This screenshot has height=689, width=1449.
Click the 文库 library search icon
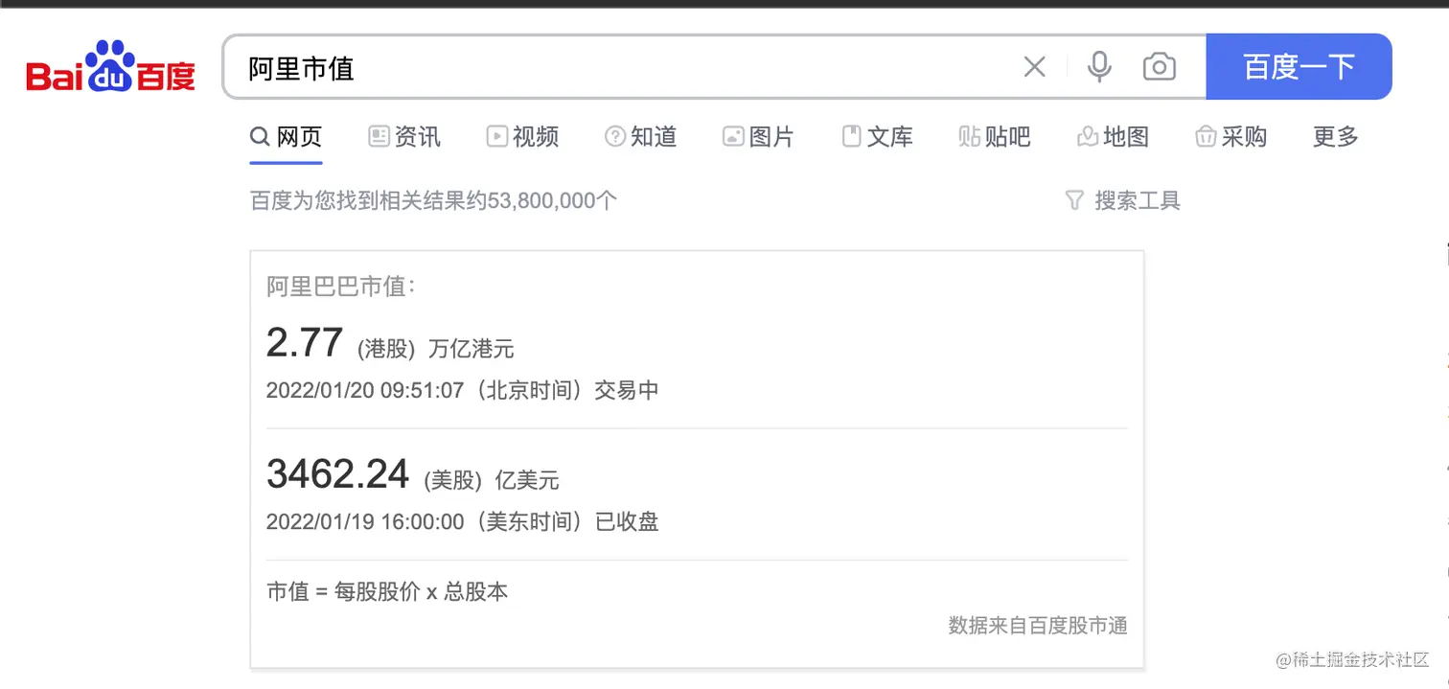click(x=851, y=136)
